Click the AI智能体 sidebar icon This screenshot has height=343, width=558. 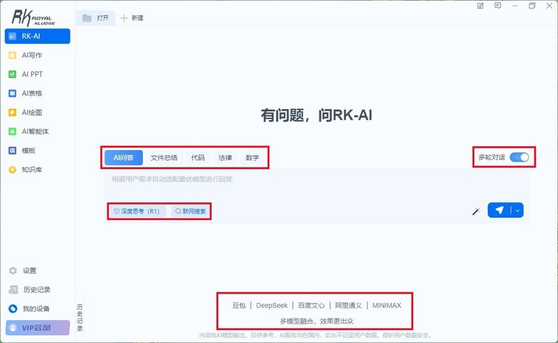point(13,131)
